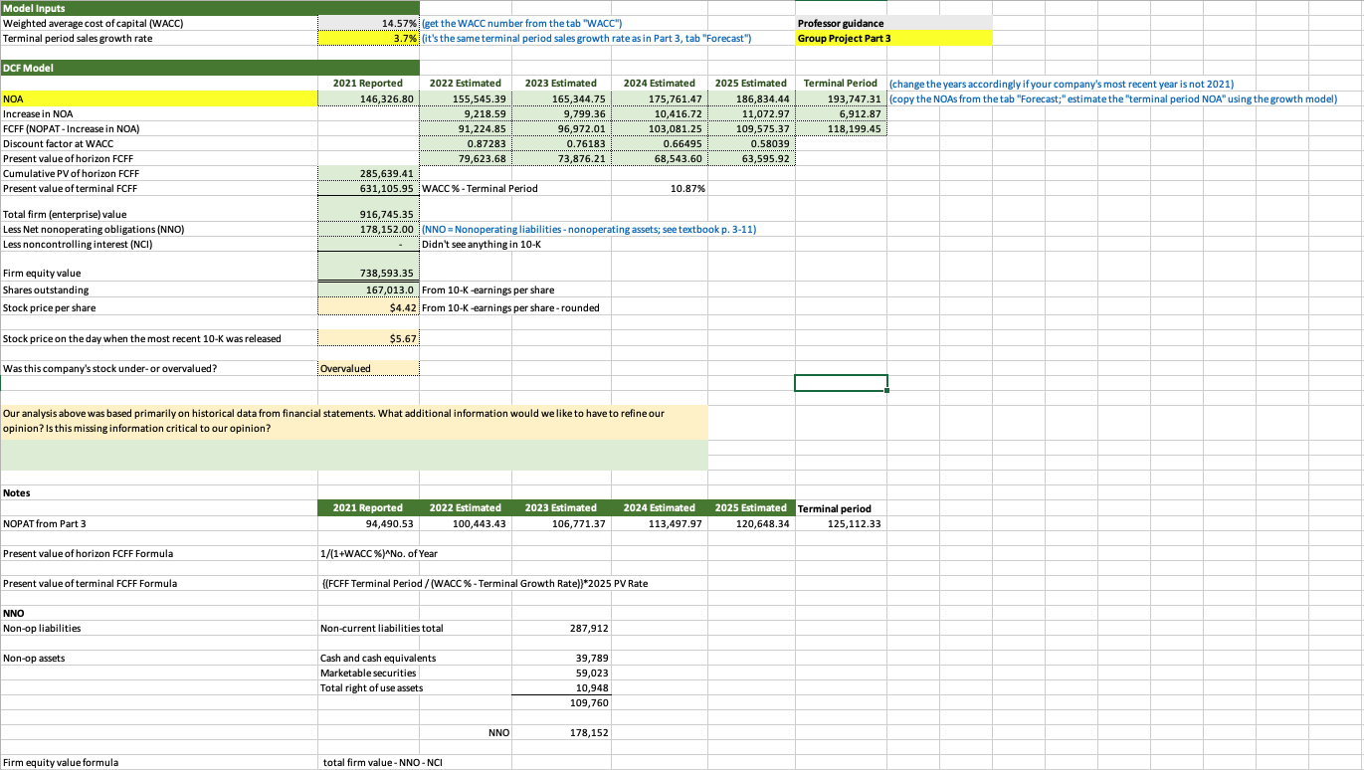This screenshot has height=770, width=1364.
Task: Select the 2021 Reported column header
Action: click(x=368, y=84)
